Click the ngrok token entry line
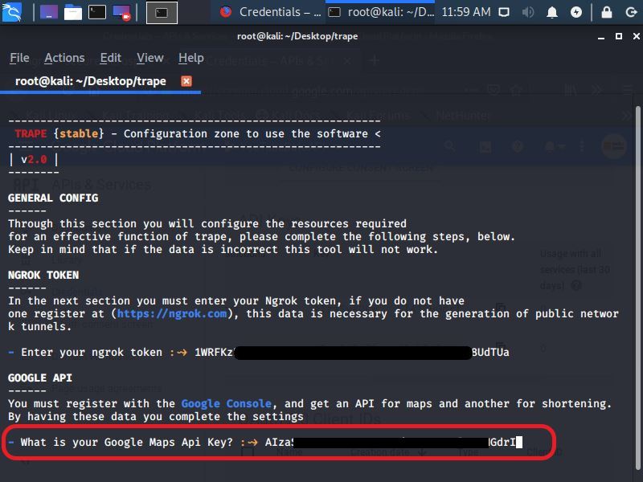 tap(259, 352)
